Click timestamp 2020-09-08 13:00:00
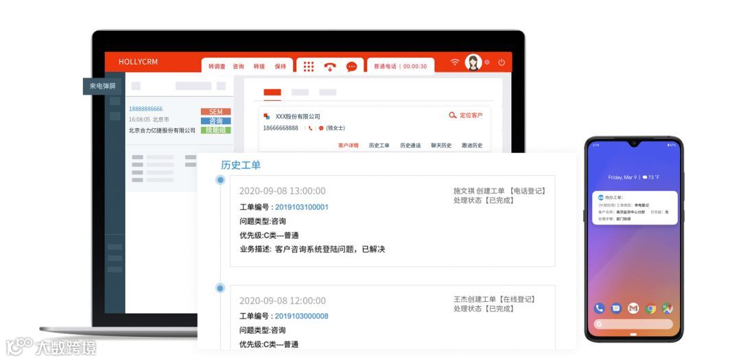 point(282,191)
